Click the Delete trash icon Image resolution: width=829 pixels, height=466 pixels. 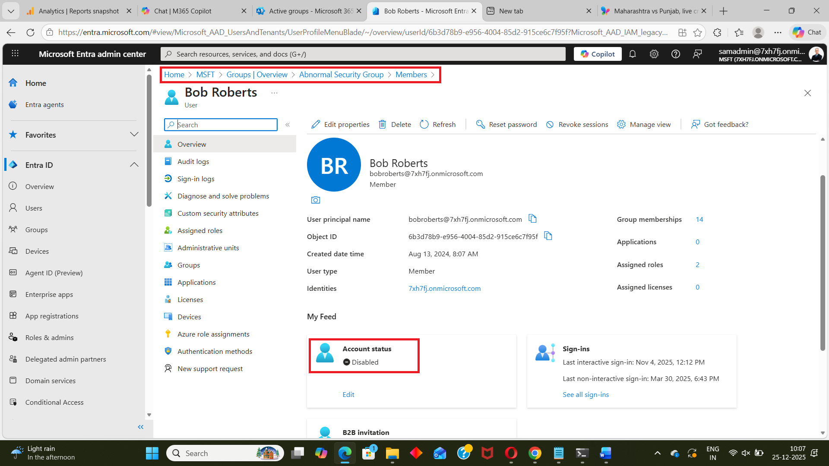[382, 124]
